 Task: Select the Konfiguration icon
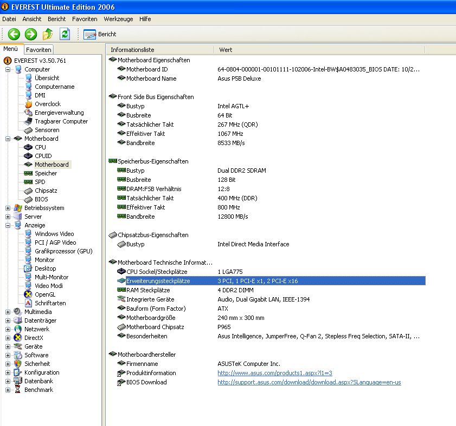(x=18, y=372)
